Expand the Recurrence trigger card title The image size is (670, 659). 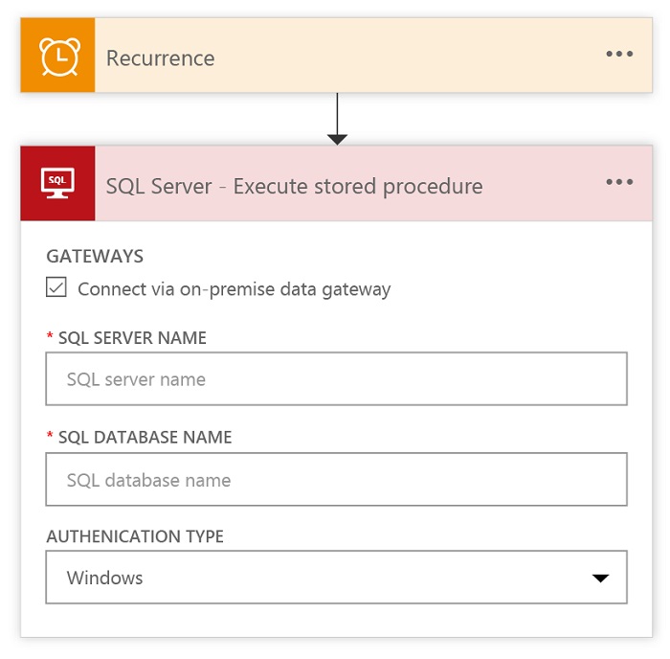click(160, 57)
